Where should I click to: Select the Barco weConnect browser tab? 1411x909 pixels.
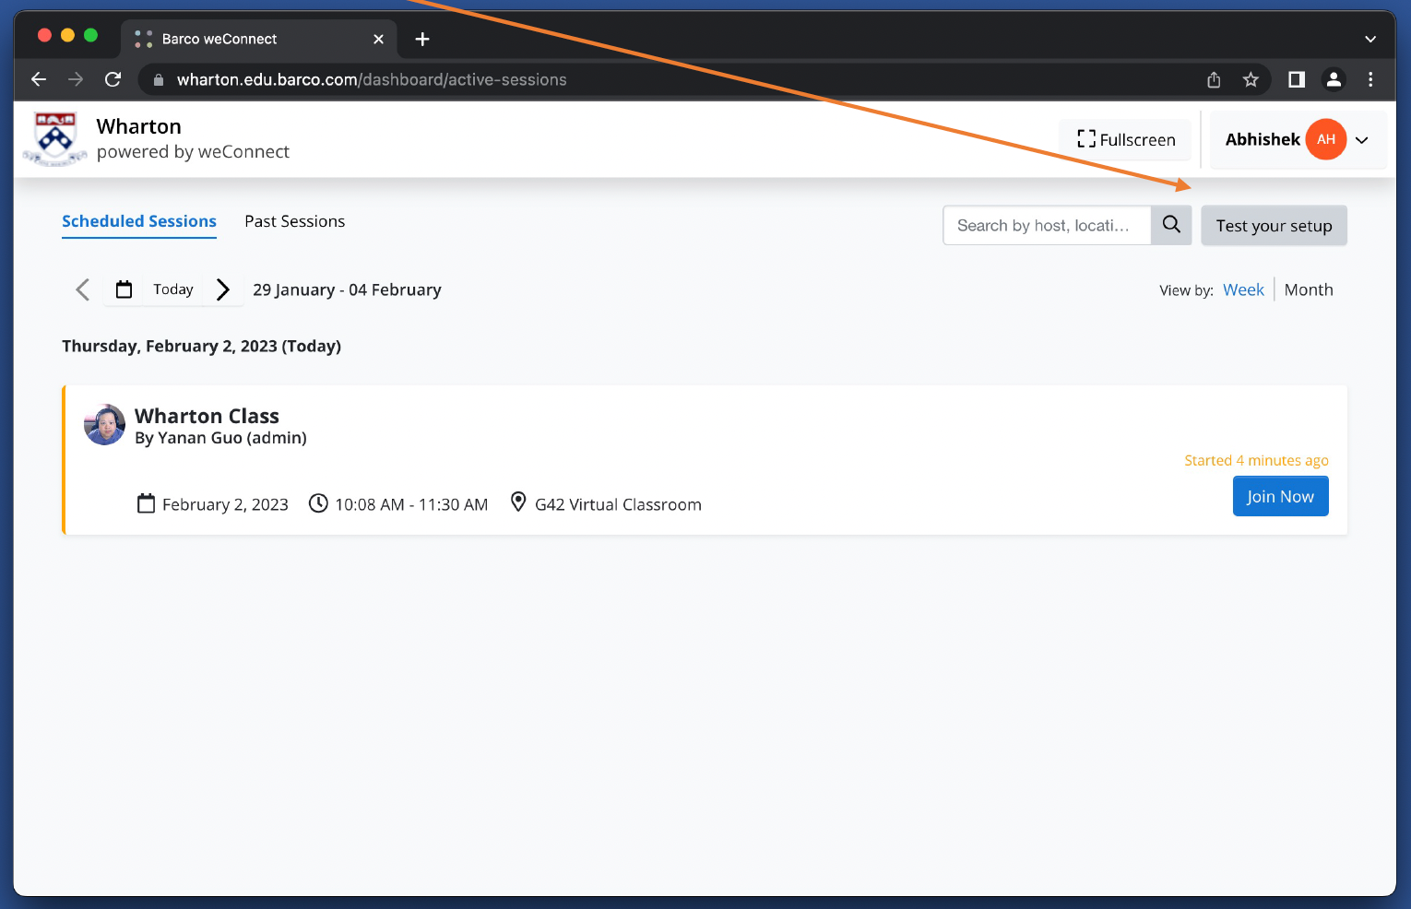[258, 39]
